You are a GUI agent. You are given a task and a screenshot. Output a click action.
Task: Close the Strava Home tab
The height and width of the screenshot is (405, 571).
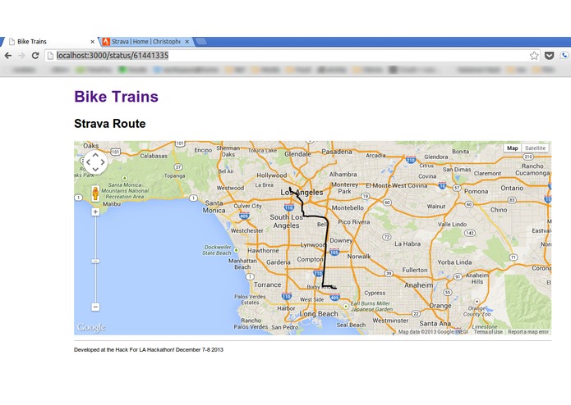tap(186, 42)
